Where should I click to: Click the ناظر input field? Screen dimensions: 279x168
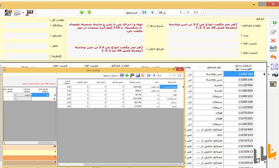coord(25,46)
